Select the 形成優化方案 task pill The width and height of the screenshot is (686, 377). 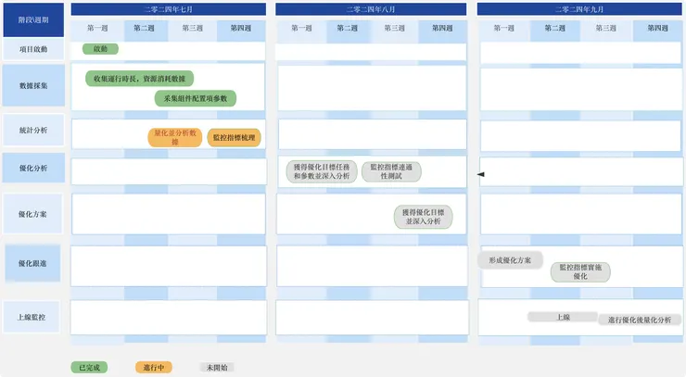tap(510, 260)
